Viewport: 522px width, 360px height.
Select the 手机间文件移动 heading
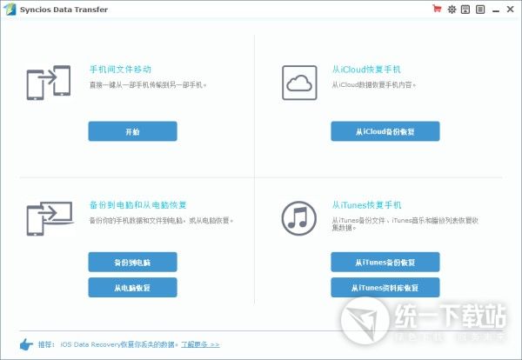121,70
